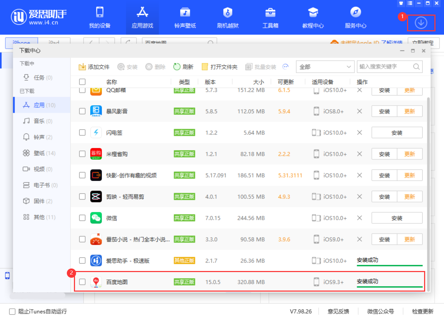Install the 微信 app
This screenshot has height=319, width=444.
click(397, 218)
